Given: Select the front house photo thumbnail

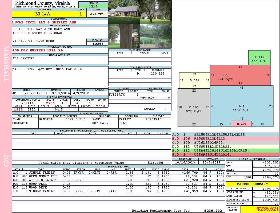Looking at the screenshot, I should pyautogui.click(x=124, y=12).
